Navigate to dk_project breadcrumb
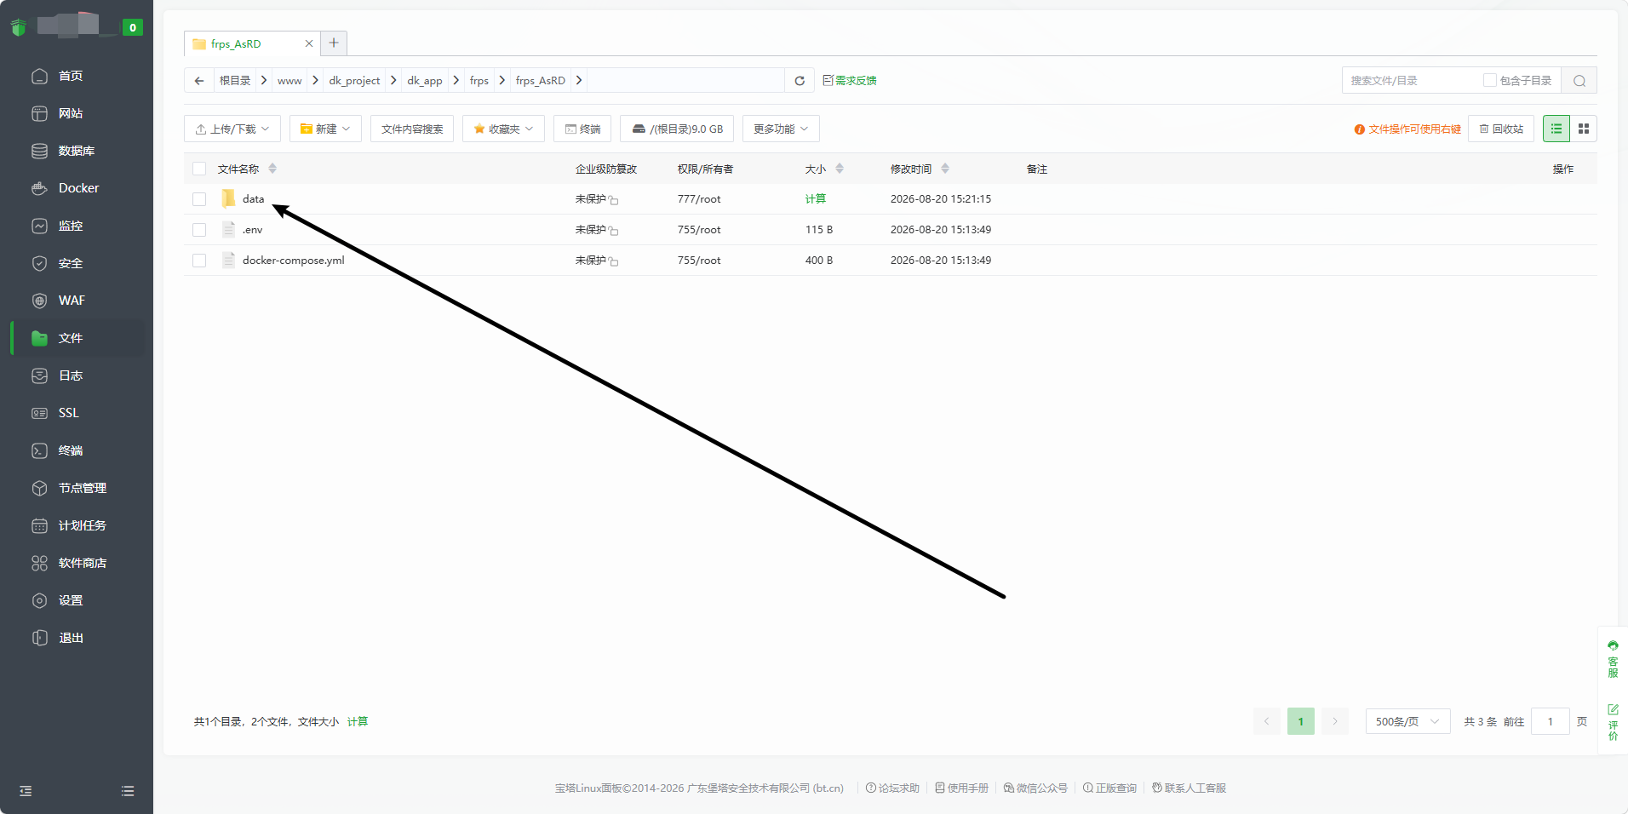Screen dimensions: 1628x814 point(354,81)
